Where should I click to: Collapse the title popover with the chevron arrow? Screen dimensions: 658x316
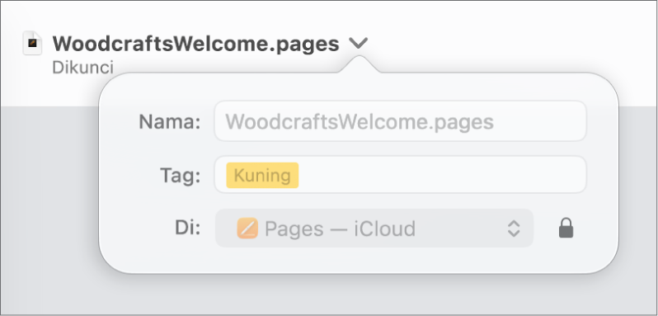(x=359, y=43)
